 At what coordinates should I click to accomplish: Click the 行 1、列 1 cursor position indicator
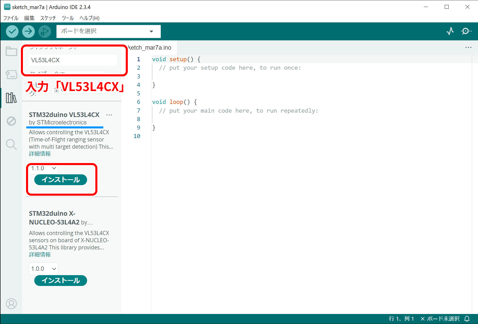(401, 319)
